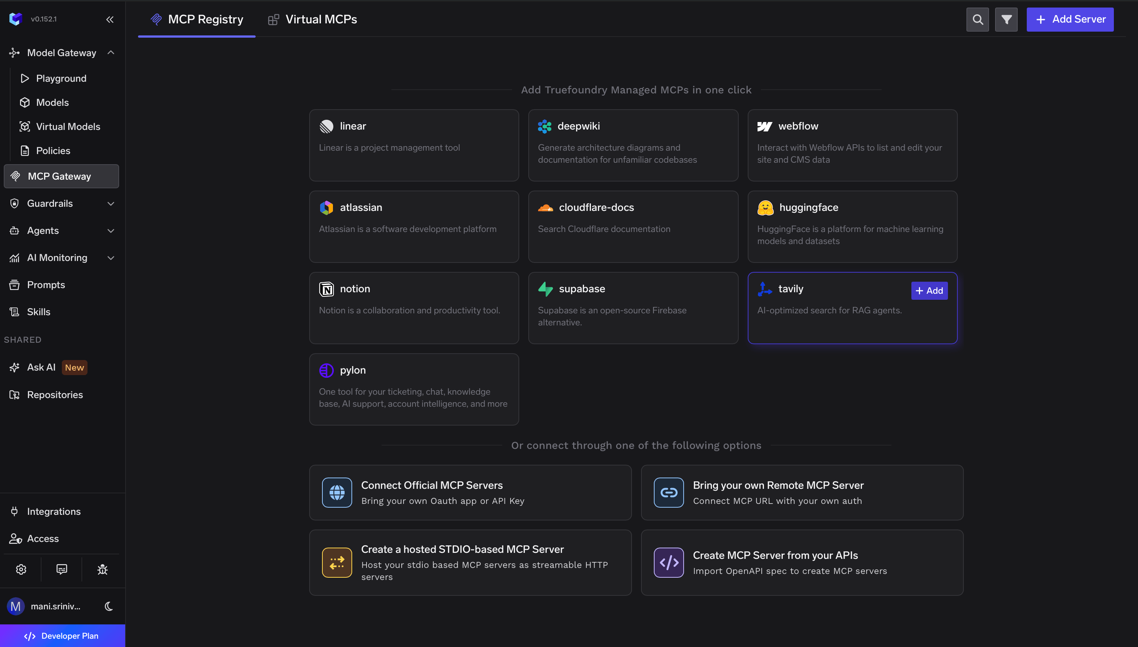This screenshot has height=647, width=1138.
Task: Click the linear card description text
Action: [389, 148]
